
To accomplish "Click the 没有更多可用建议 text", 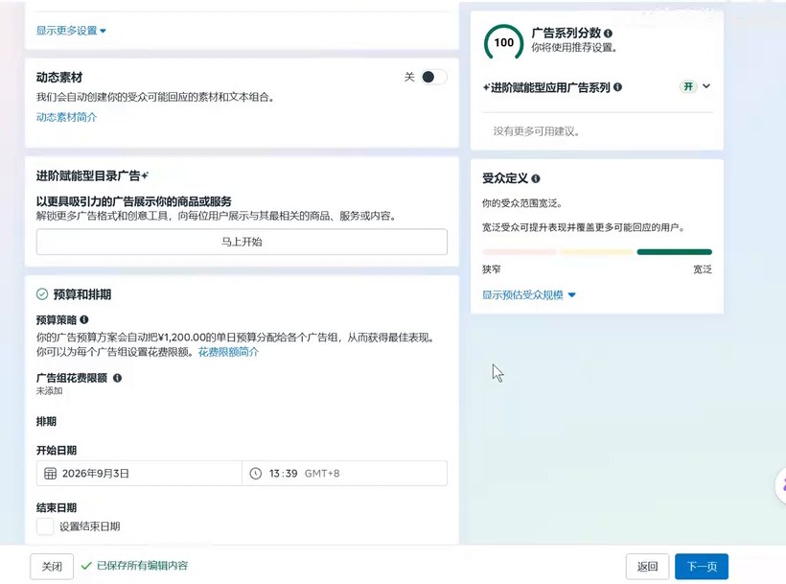I will click(537, 131).
